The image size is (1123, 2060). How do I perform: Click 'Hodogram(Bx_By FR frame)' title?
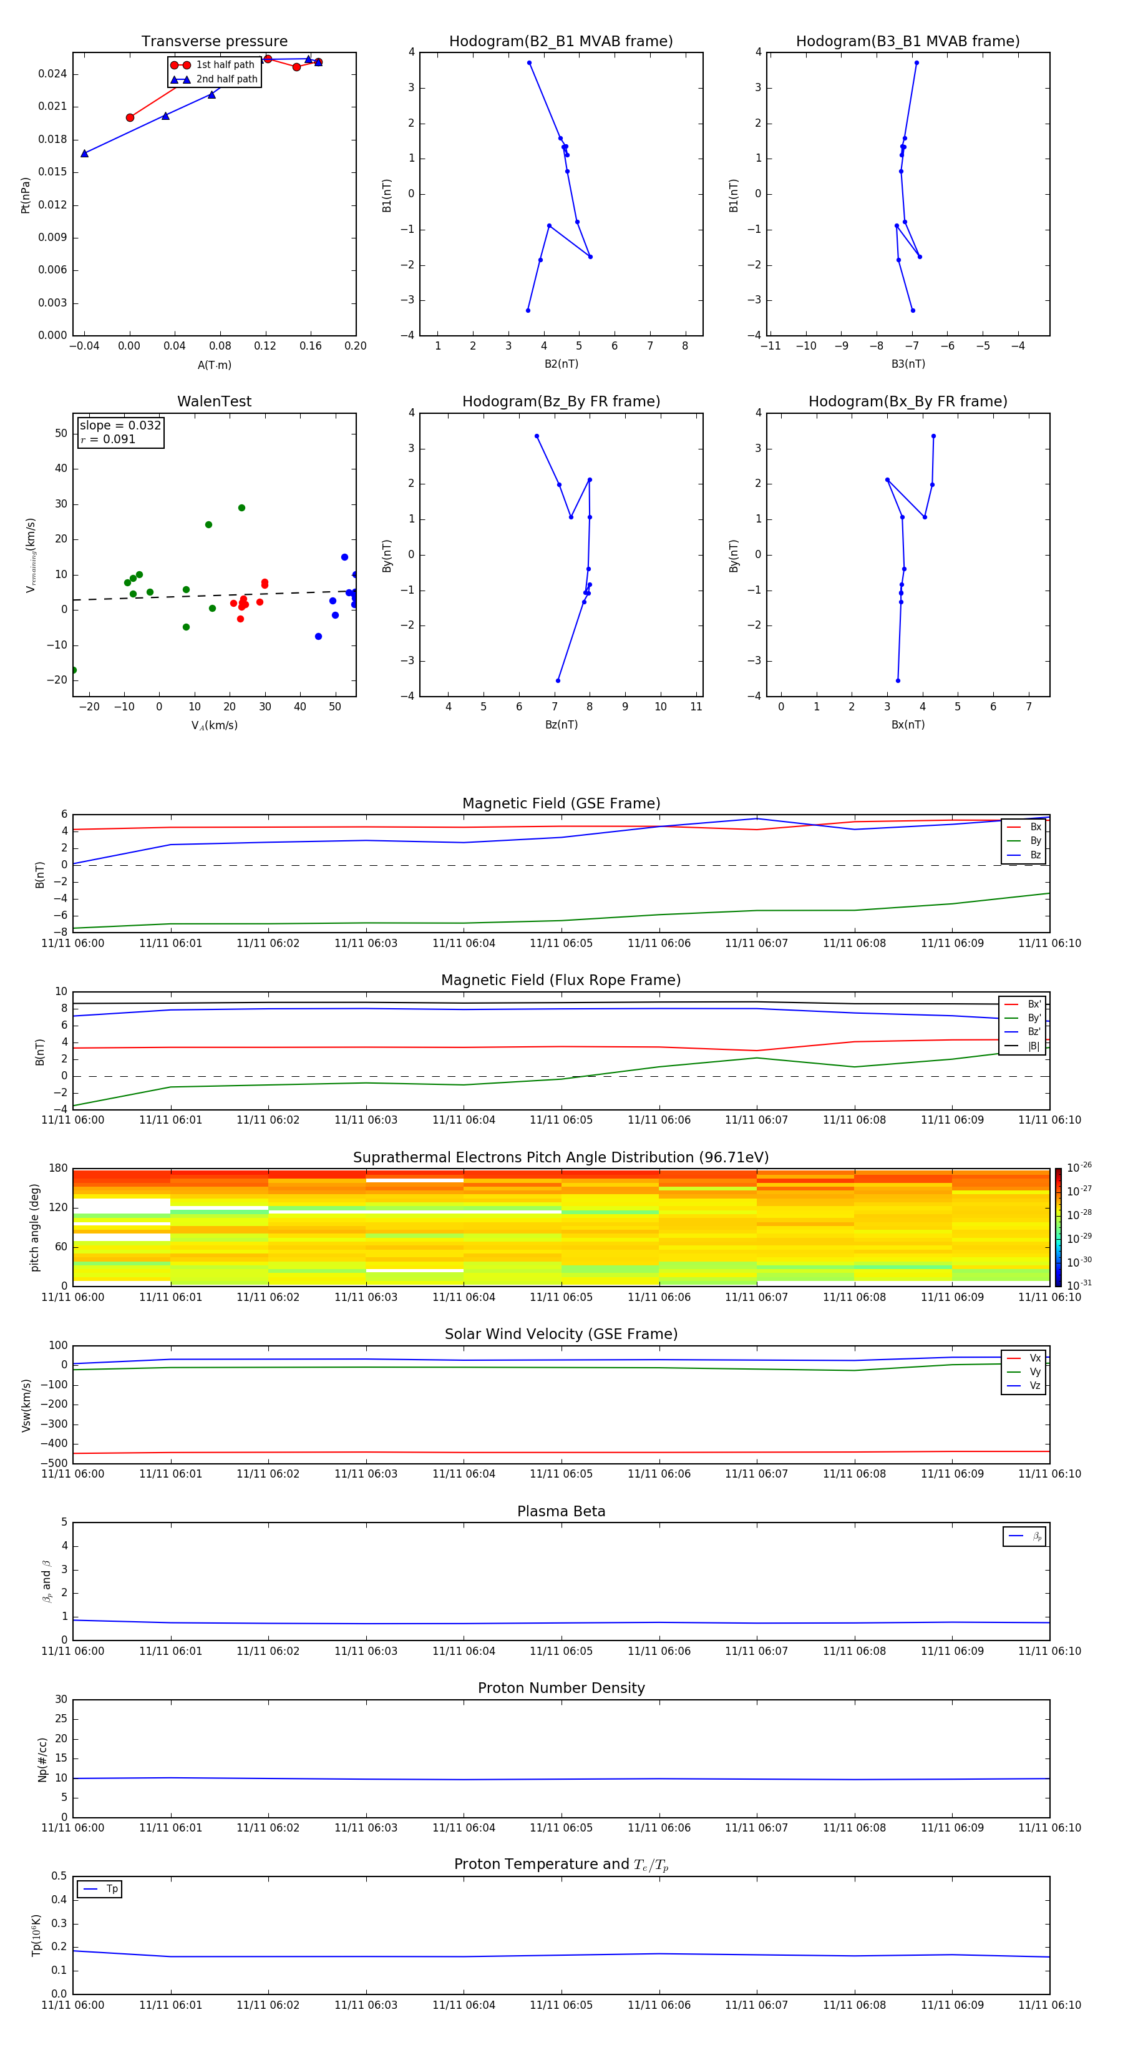(908, 401)
